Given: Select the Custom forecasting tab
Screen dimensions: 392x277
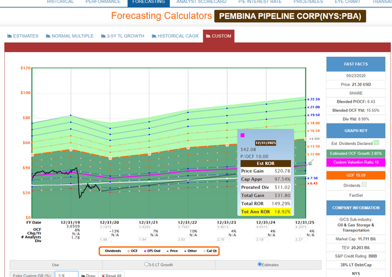Looking at the screenshot, I should click(219, 36).
